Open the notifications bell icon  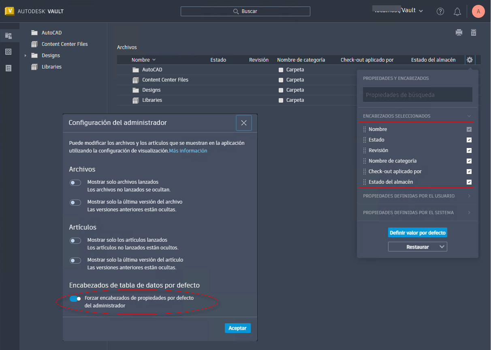pyautogui.click(x=457, y=11)
